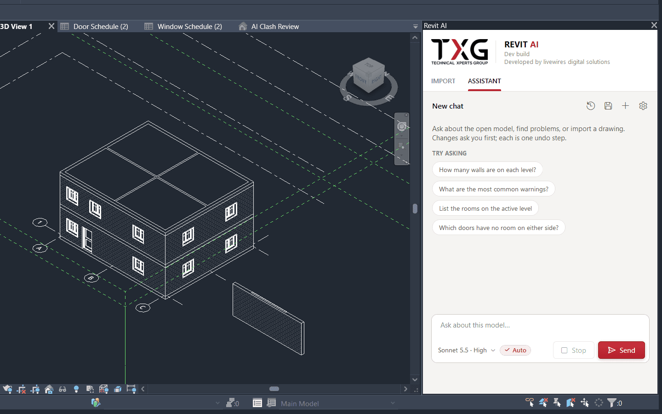662x414 pixels.
Task: Click temporary view properties icon
Action: 90,389
